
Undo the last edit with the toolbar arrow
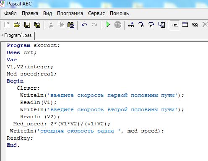pos(84,25)
